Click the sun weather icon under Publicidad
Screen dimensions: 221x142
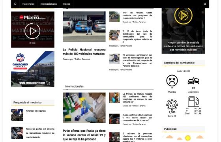click(188, 138)
